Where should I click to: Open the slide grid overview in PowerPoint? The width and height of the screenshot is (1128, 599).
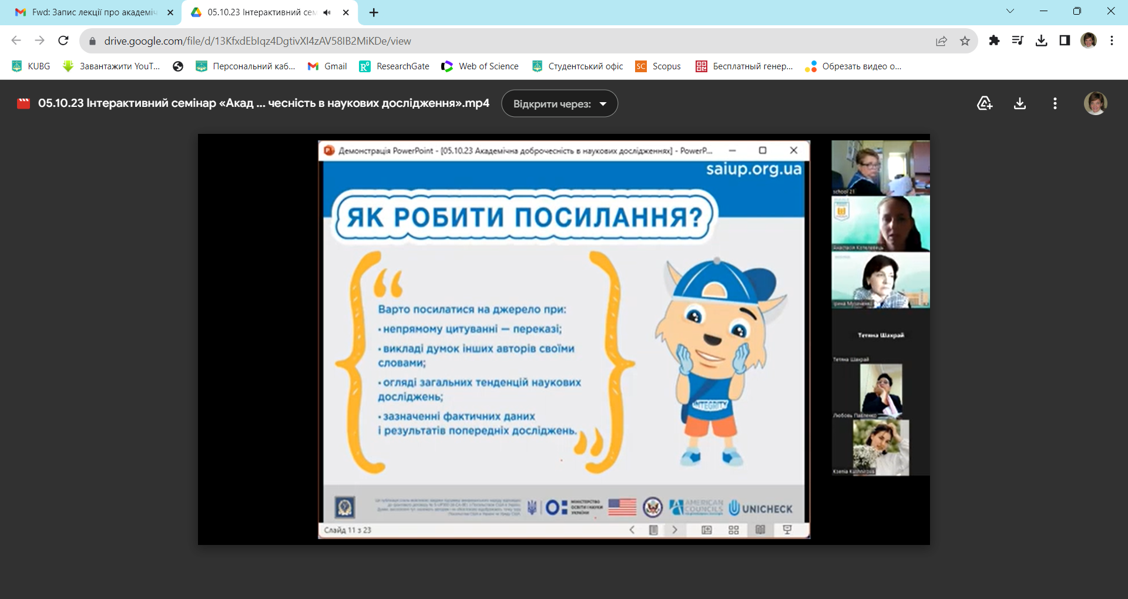coord(733,530)
